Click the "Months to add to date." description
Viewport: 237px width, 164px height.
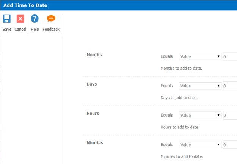181,69
